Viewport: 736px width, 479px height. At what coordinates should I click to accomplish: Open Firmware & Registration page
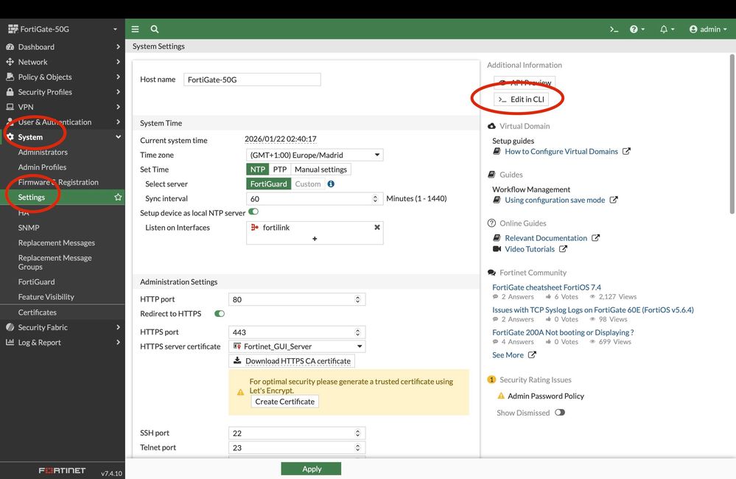tap(58, 182)
